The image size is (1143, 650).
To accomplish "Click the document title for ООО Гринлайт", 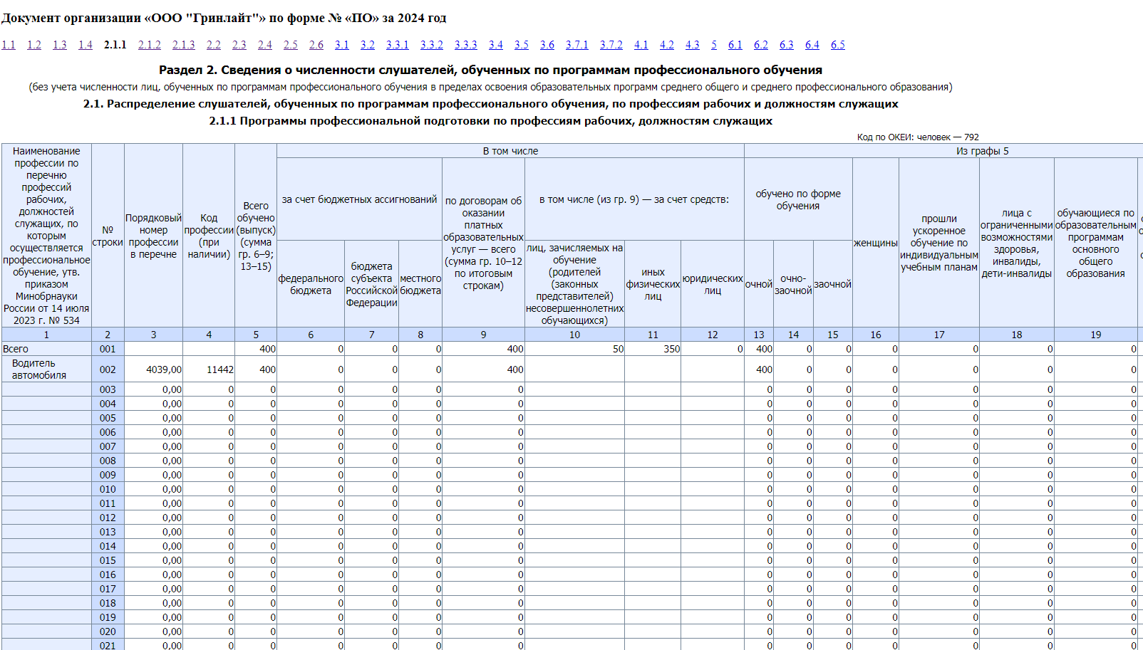I will pyautogui.click(x=224, y=18).
